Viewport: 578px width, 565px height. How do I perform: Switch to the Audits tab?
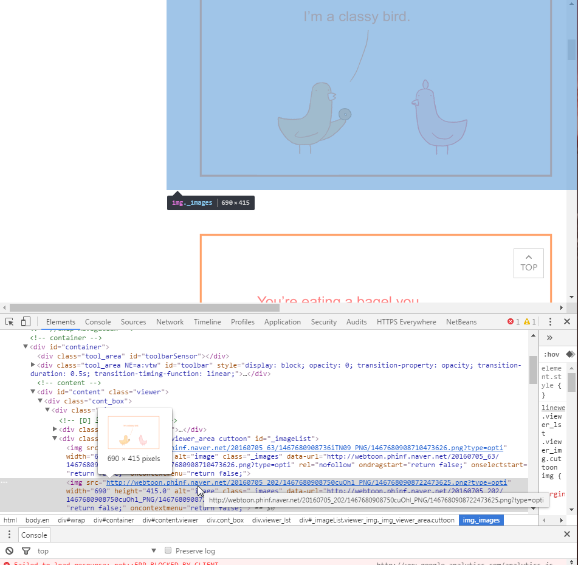pyautogui.click(x=356, y=322)
